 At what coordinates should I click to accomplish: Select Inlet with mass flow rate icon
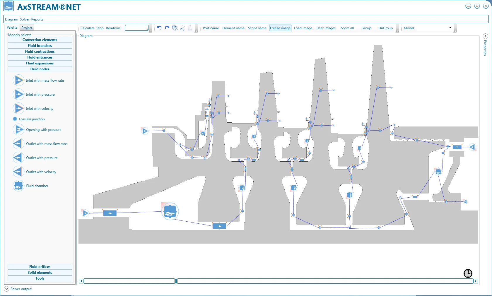tap(18, 80)
